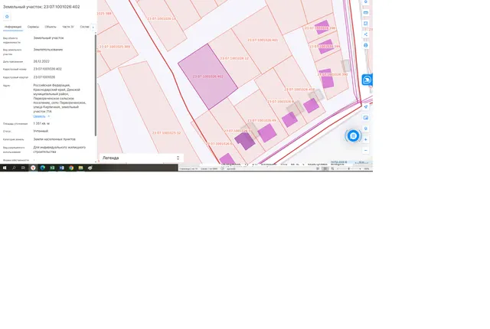Click the share map icon
The image size is (490, 329).
(366, 34)
